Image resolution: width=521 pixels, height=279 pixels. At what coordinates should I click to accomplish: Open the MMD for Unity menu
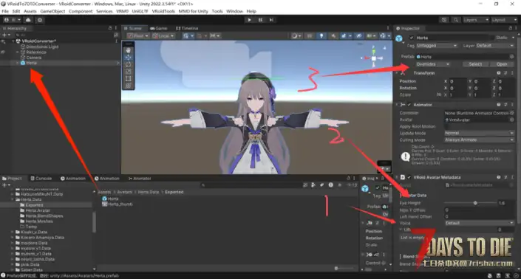point(193,11)
